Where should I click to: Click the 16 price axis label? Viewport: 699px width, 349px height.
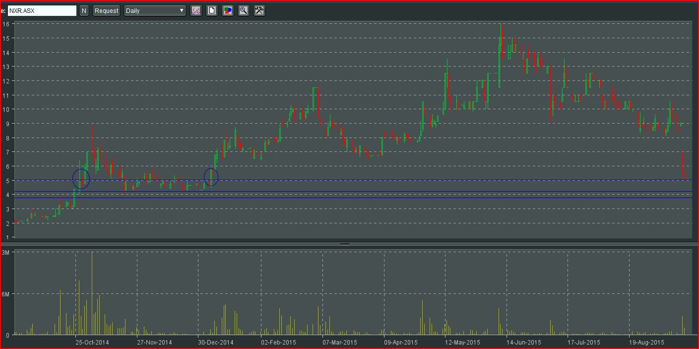point(6,24)
